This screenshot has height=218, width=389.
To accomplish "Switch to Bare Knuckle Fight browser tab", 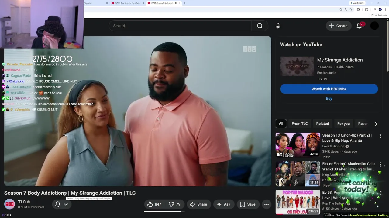I will [127, 3].
